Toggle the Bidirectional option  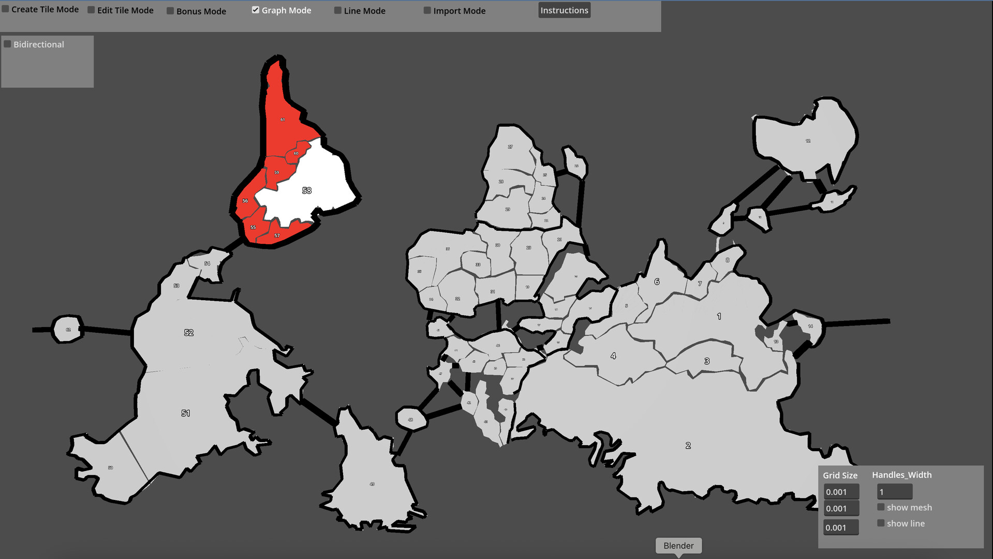(x=7, y=44)
